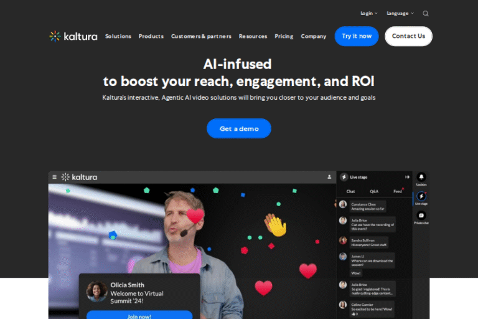The width and height of the screenshot is (478, 319).
Task: Open the Products menu
Action: 151,36
